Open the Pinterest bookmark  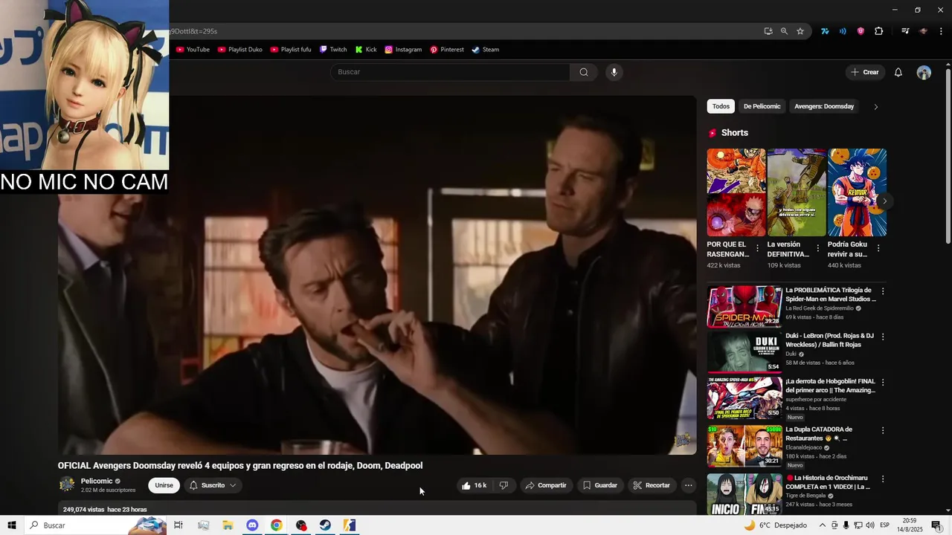447,50
